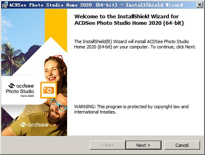Click the acdsee Photo Studio logo
Viewport: 205px width, 155px height.
click(20, 90)
